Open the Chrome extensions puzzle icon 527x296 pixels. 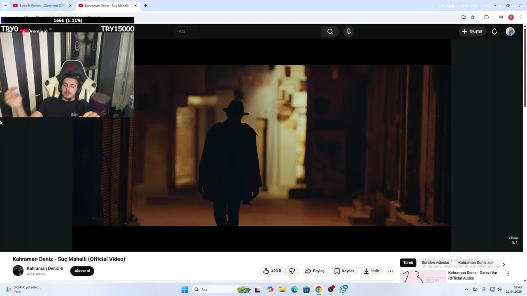486,17
